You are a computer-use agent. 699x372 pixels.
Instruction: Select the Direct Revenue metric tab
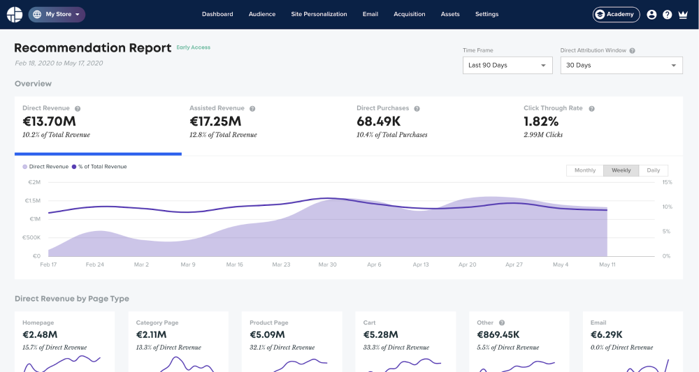pos(98,126)
